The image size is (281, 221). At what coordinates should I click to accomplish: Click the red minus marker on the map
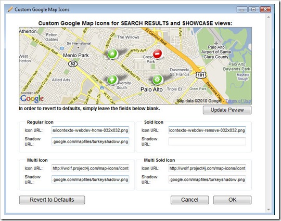tap(157, 54)
